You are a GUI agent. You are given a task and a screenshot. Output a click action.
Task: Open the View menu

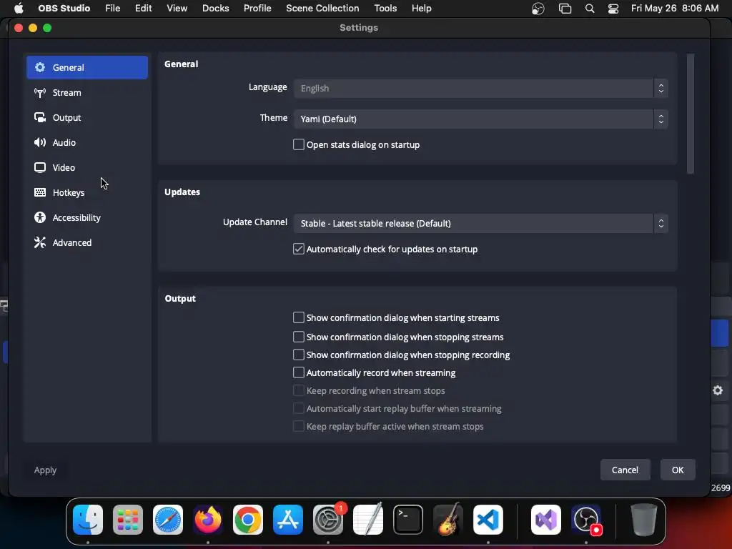177,8
